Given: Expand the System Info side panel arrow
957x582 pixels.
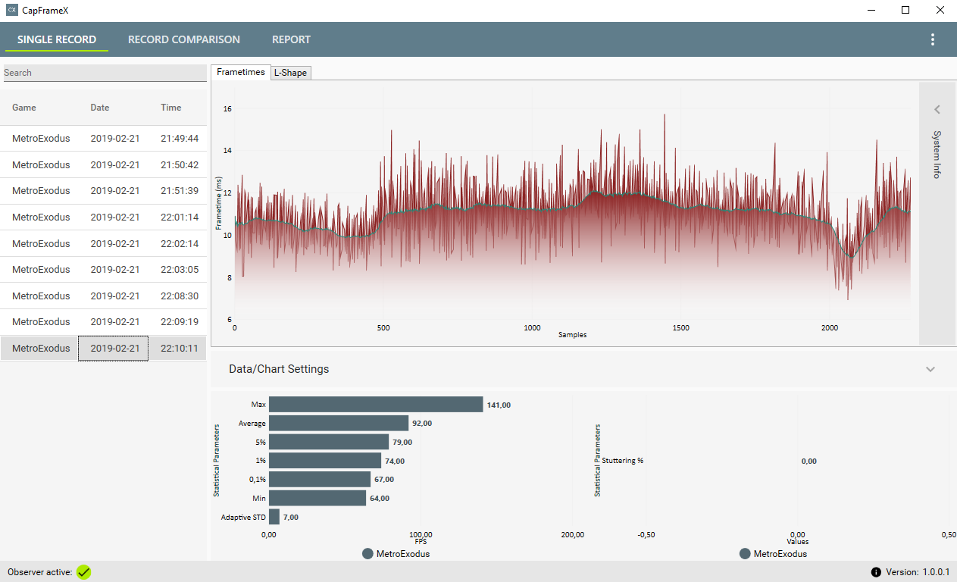Looking at the screenshot, I should (937, 109).
